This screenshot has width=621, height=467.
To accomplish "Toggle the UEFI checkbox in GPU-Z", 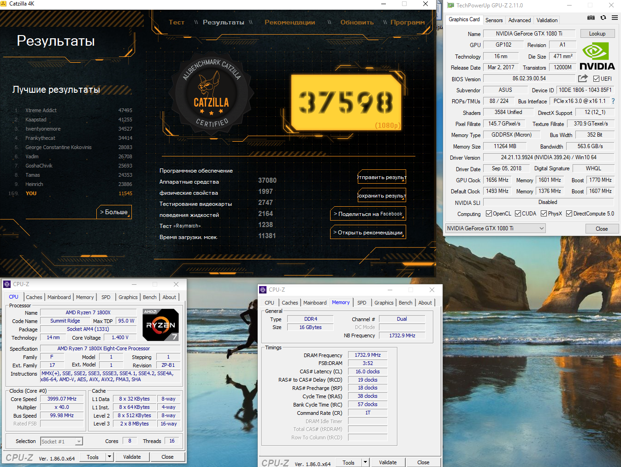I will (596, 79).
